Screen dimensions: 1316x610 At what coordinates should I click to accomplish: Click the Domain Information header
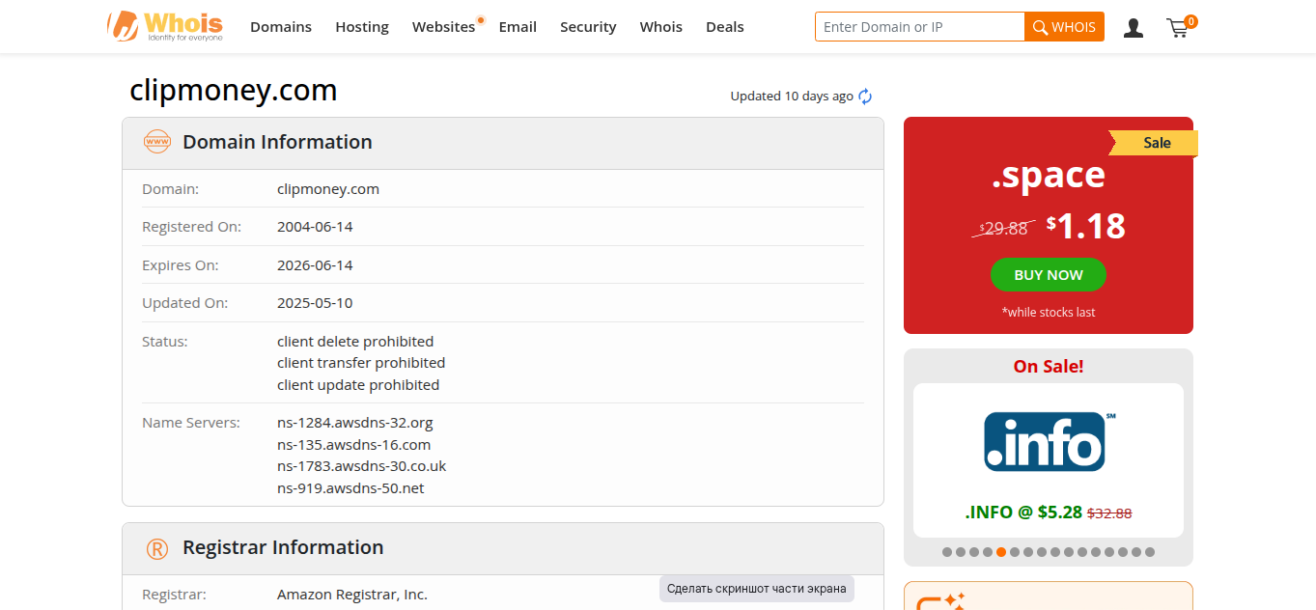277,142
